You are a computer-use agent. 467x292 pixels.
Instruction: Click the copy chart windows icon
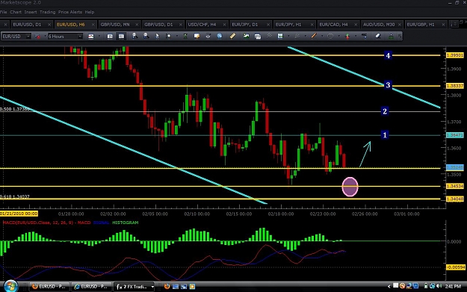[x=258, y=37]
